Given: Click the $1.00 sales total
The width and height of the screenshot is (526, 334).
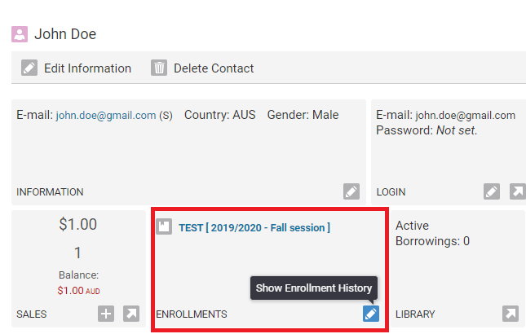Looking at the screenshot, I should (x=78, y=225).
